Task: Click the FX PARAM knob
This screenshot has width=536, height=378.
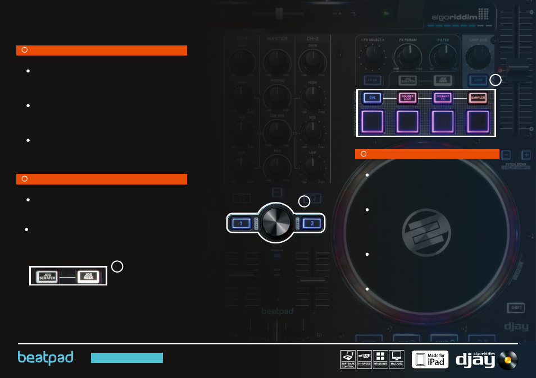Action: (x=408, y=56)
